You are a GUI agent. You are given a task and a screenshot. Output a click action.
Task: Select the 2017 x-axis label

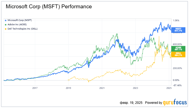click(35, 88)
